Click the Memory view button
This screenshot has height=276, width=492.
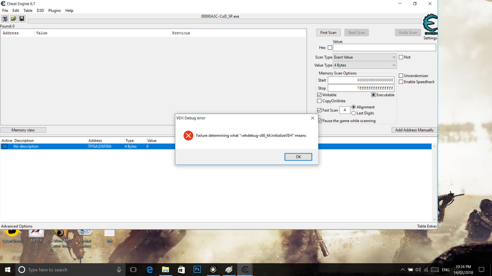pos(23,130)
